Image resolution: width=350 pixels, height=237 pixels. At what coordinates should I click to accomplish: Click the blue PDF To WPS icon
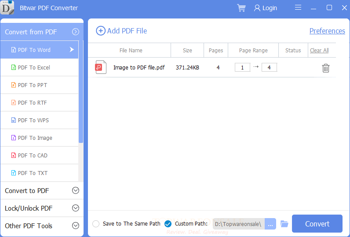[x=14, y=120]
